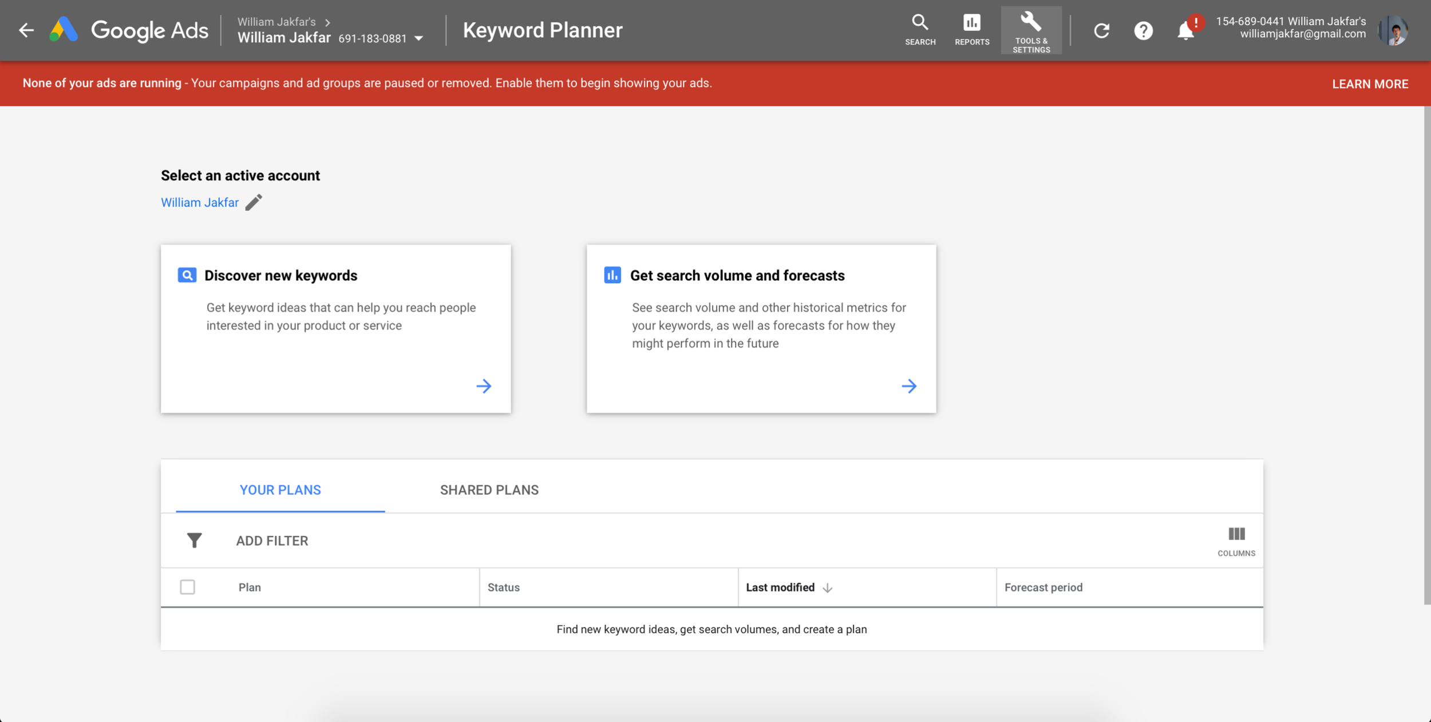
Task: Click the refresh icon
Action: click(x=1101, y=30)
